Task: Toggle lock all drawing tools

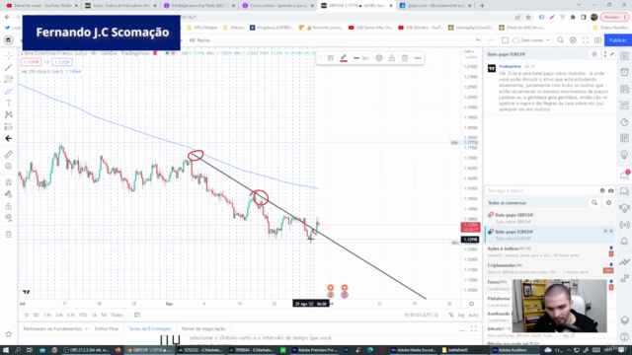Action: coord(9,206)
